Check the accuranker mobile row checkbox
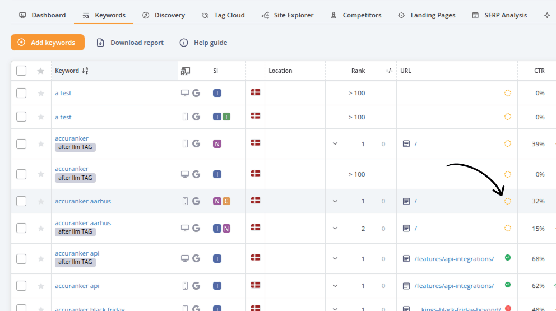The width and height of the screenshot is (556, 311). pyautogui.click(x=21, y=143)
